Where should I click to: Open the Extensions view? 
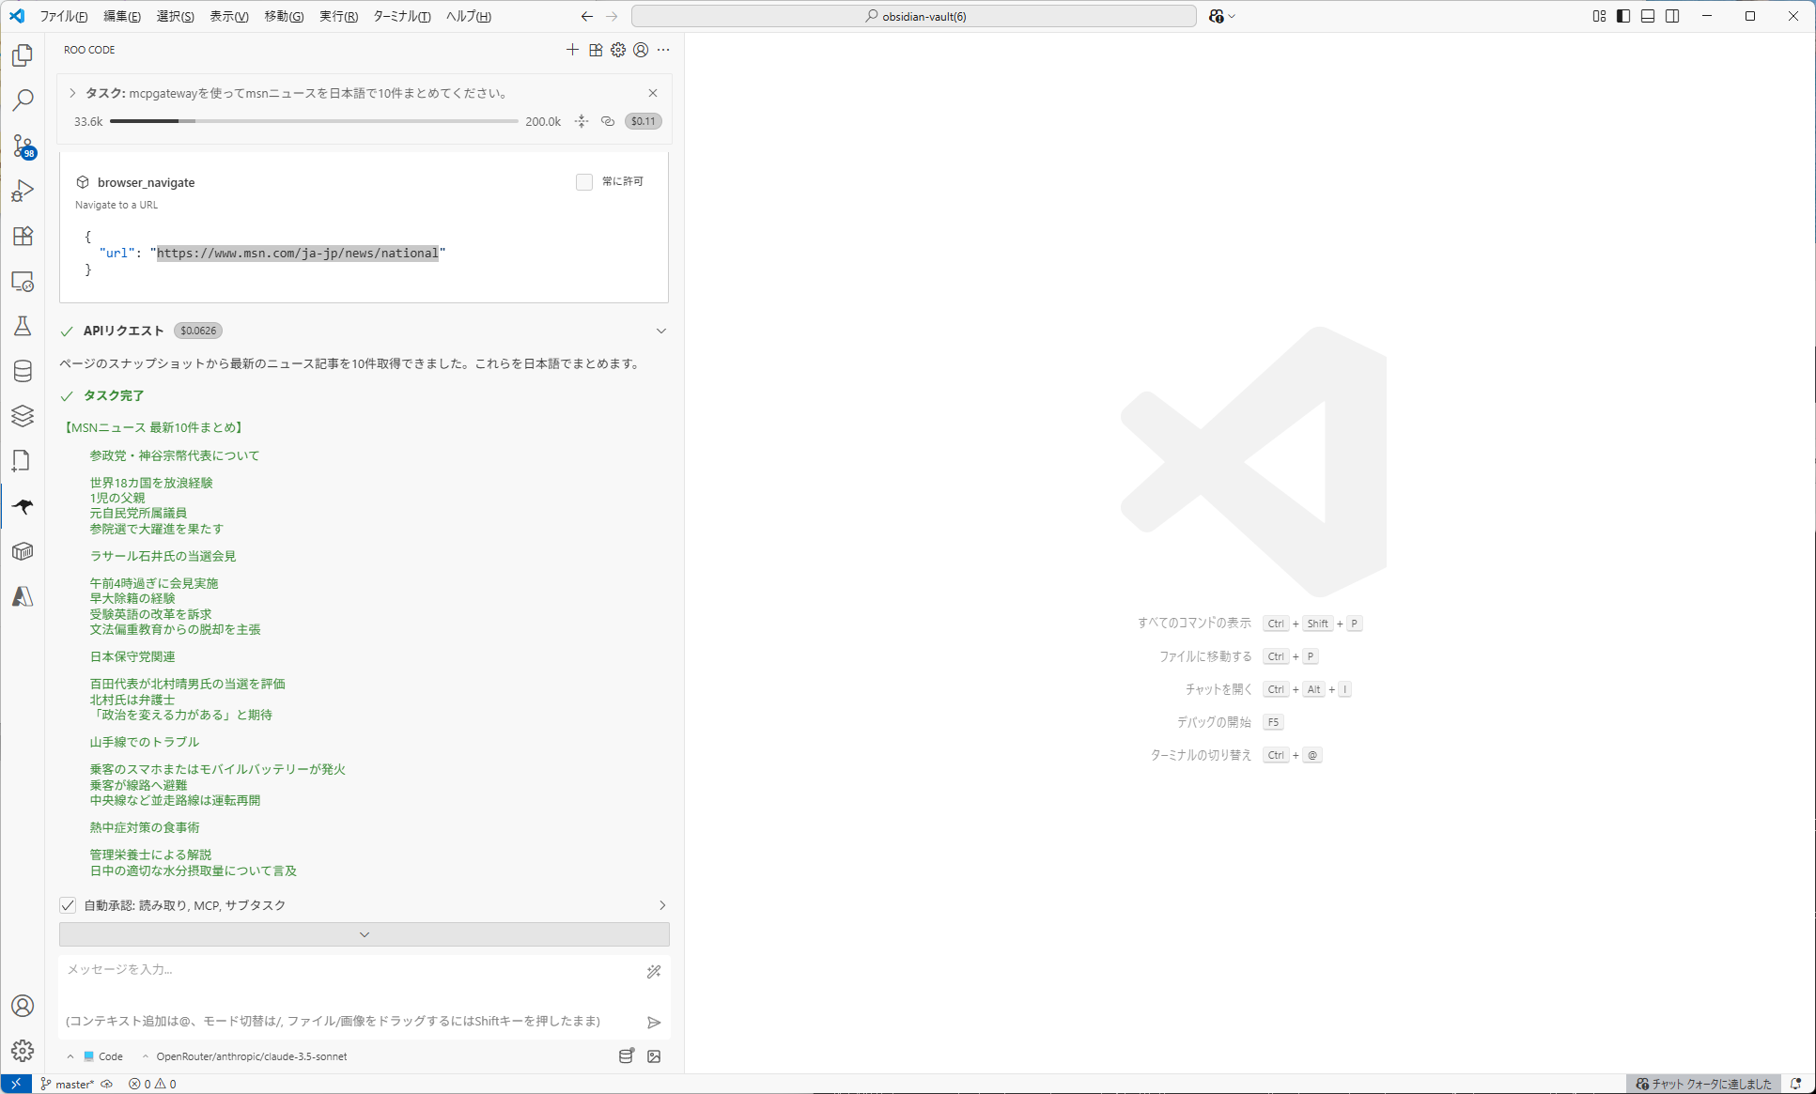23,236
